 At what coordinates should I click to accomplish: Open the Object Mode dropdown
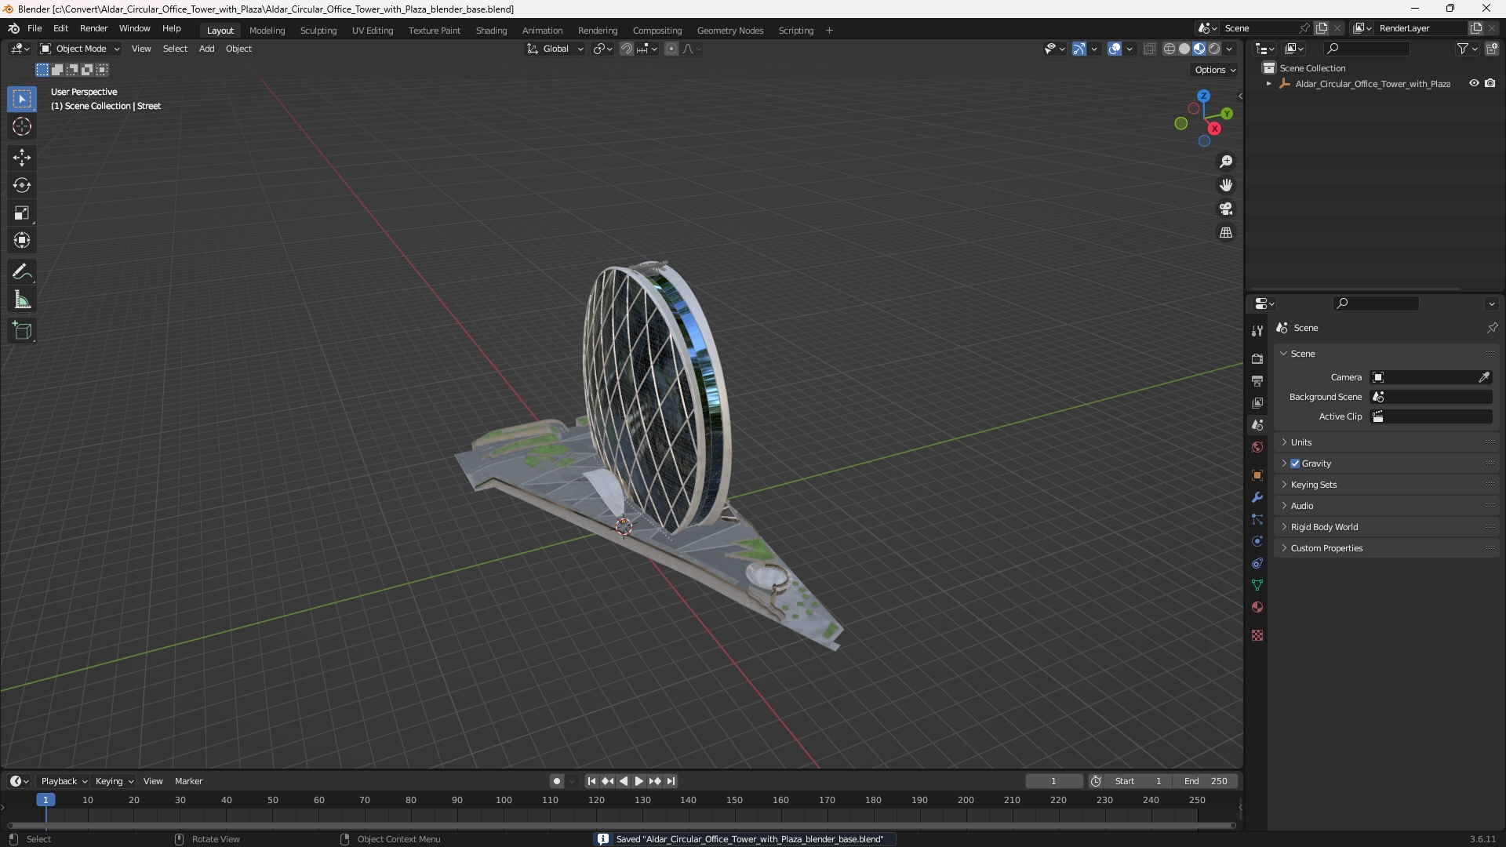point(80,49)
